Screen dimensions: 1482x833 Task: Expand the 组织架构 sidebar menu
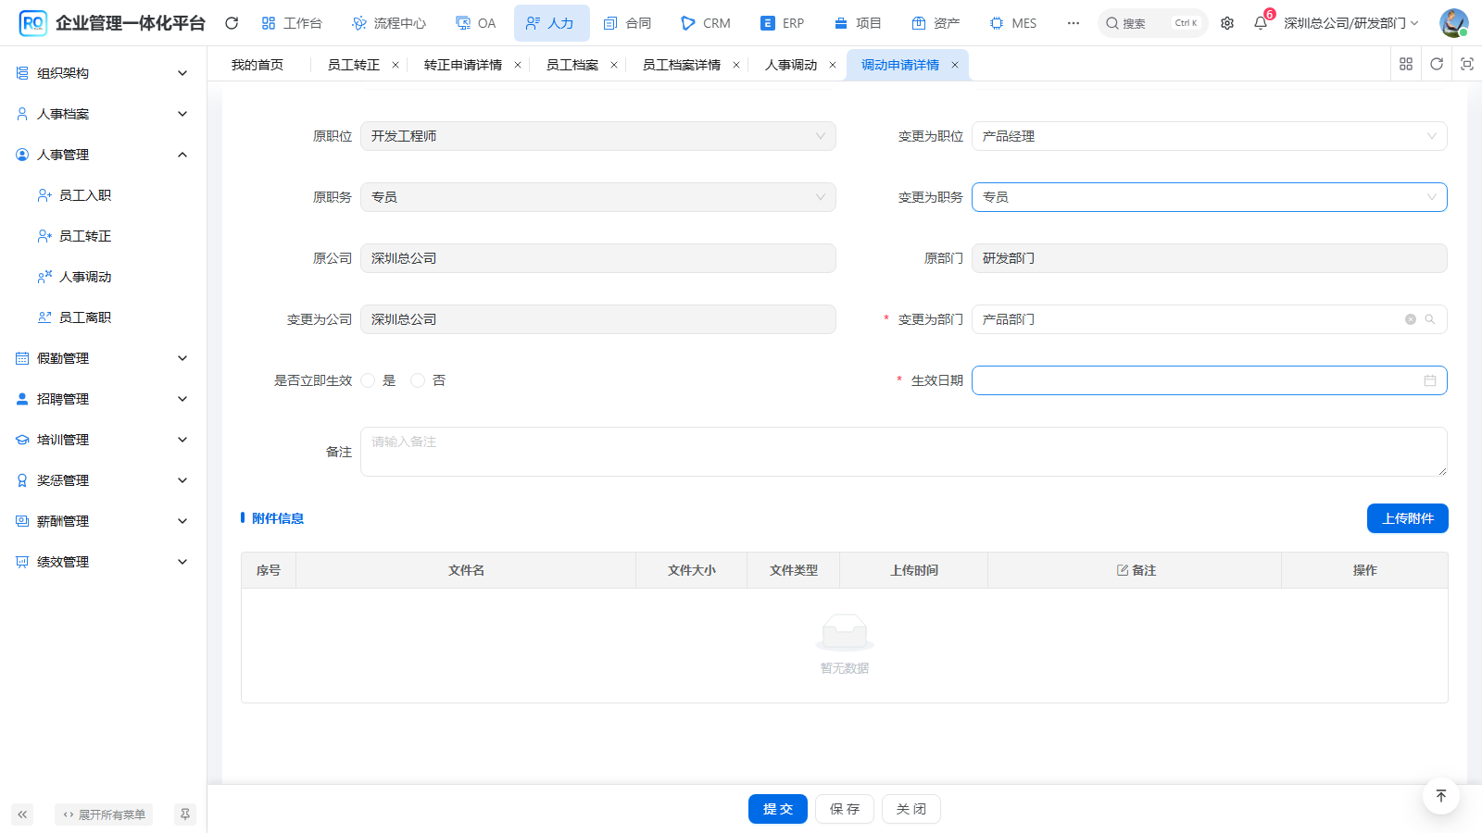[103, 73]
